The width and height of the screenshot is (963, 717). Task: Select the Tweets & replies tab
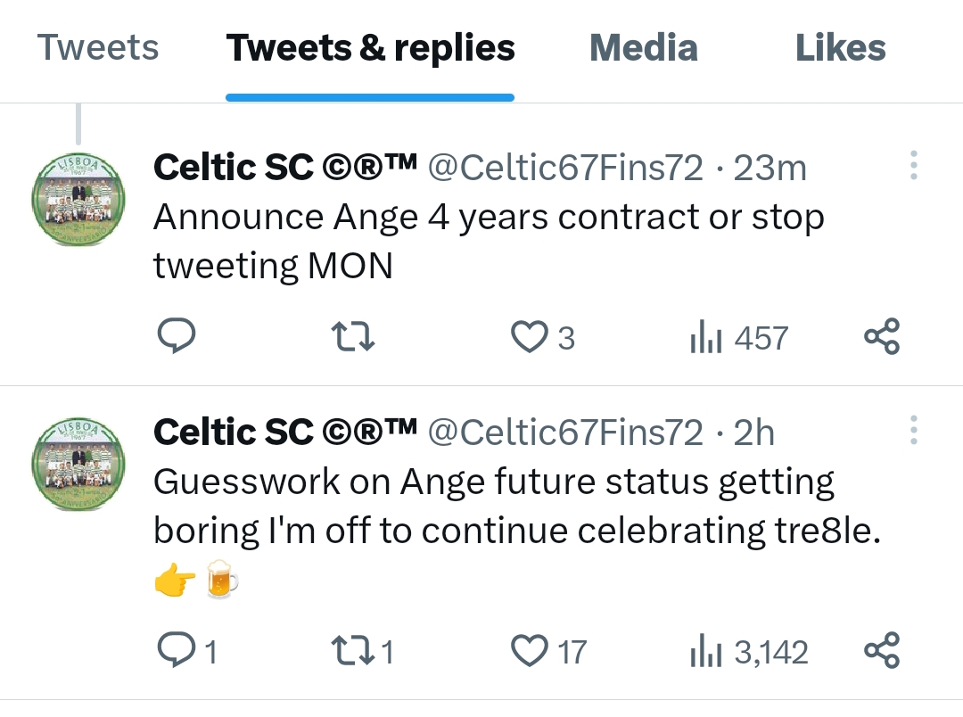click(x=370, y=47)
